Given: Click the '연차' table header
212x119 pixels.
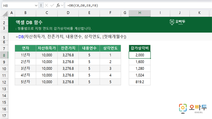Looking at the screenshot, I should coord(25,48).
